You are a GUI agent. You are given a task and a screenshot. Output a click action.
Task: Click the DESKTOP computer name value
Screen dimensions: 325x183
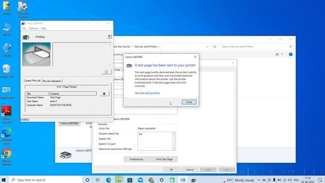(x=61, y=105)
